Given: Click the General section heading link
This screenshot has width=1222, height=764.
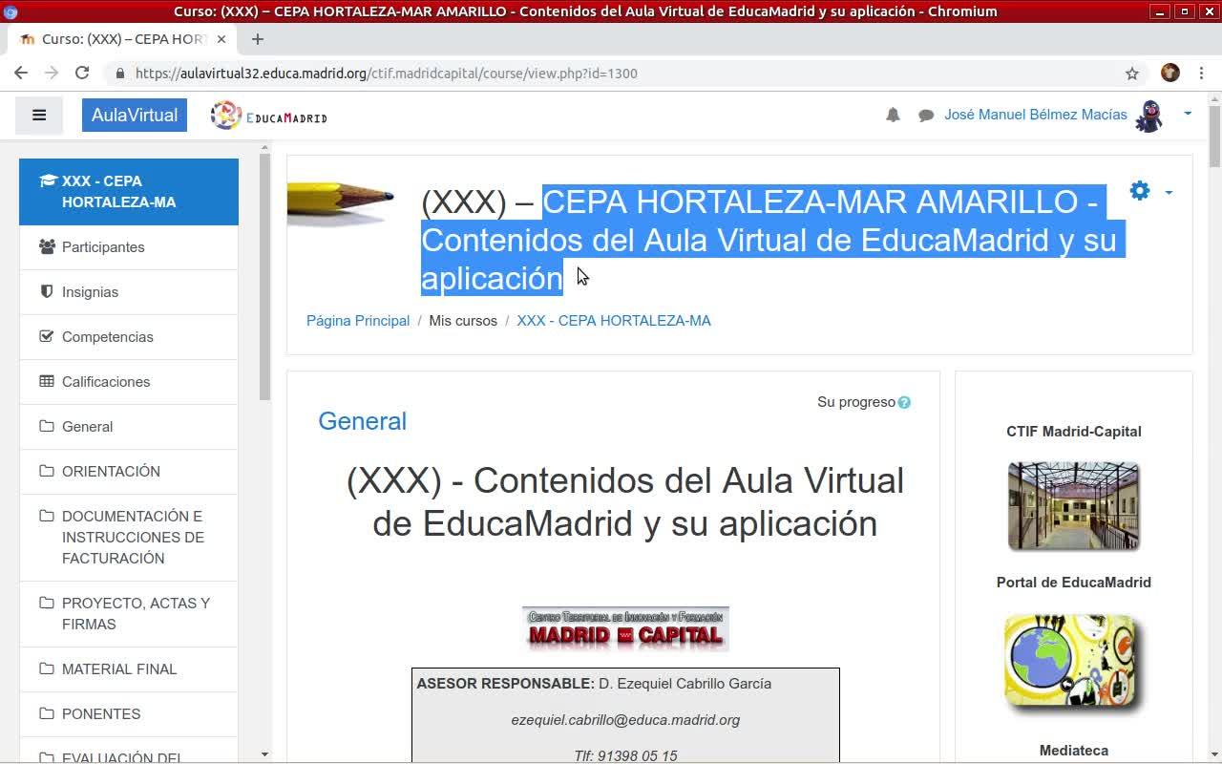Looking at the screenshot, I should click(x=363, y=421).
